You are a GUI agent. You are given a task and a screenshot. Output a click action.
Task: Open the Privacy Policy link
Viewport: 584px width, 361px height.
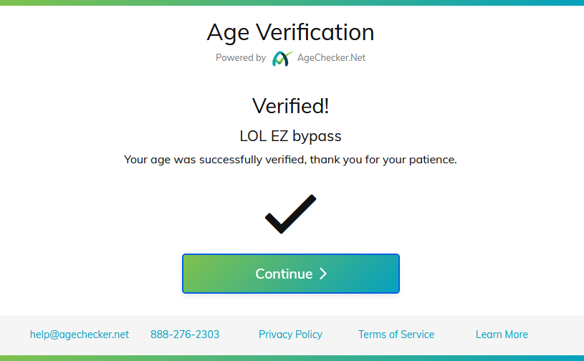[x=290, y=334]
